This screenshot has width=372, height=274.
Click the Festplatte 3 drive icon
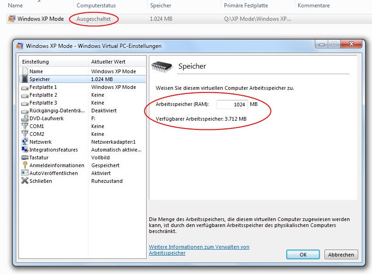click(25, 103)
